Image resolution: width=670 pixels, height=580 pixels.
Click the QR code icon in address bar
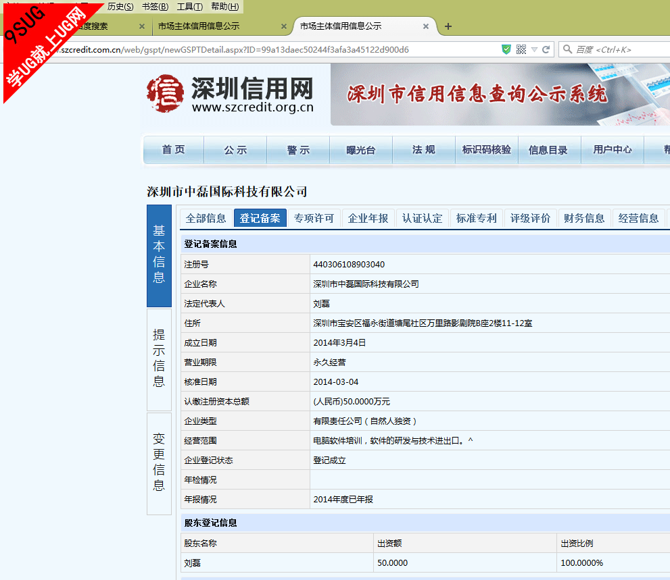[521, 49]
